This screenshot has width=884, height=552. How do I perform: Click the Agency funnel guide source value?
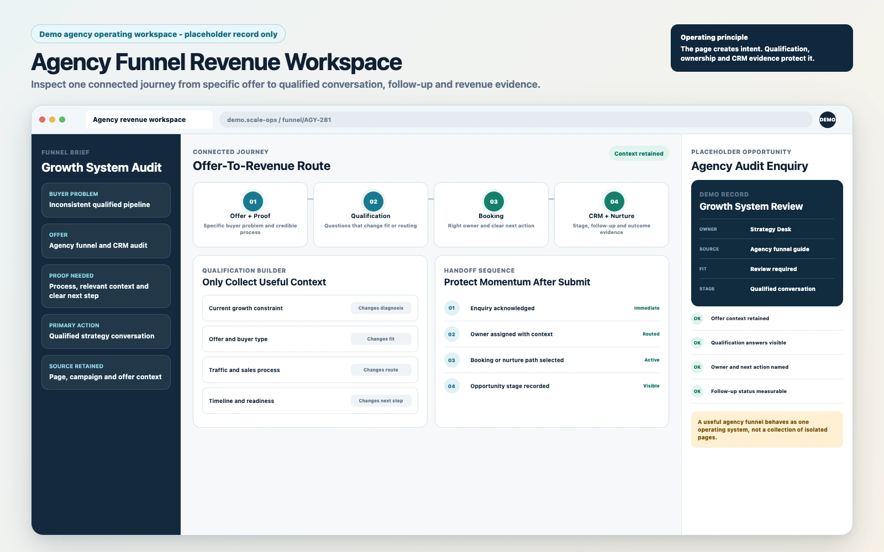tap(780, 249)
